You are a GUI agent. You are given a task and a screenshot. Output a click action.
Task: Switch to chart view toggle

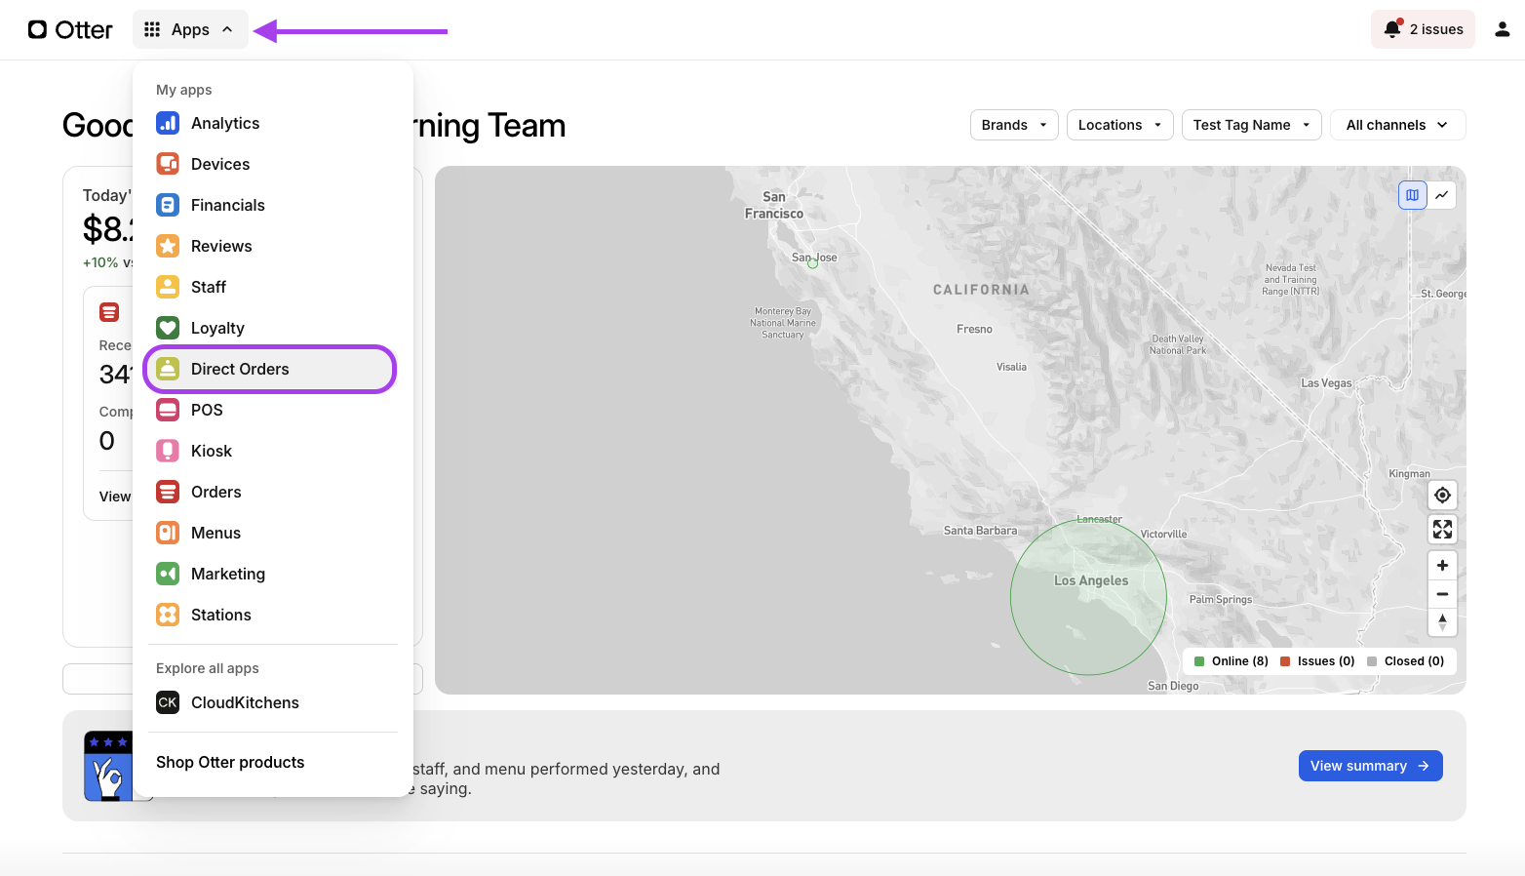pyautogui.click(x=1441, y=195)
